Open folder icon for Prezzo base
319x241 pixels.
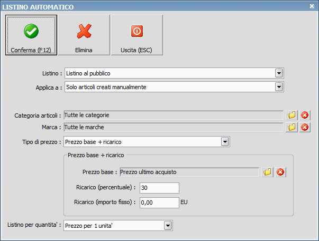[x=267, y=172]
